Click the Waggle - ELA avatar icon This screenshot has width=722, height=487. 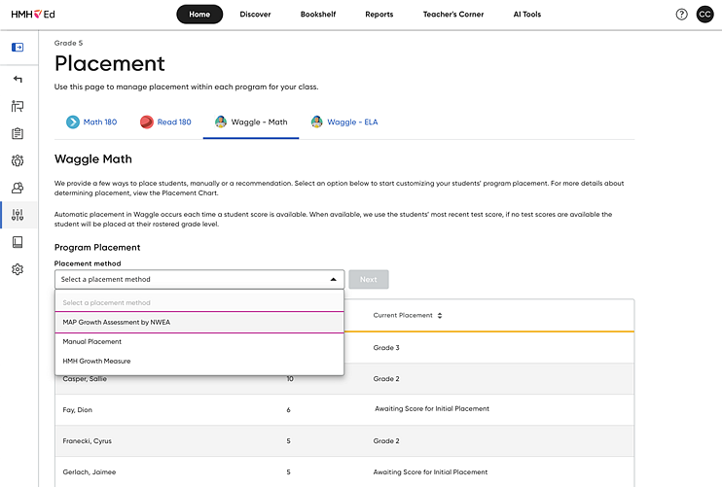[x=317, y=122]
